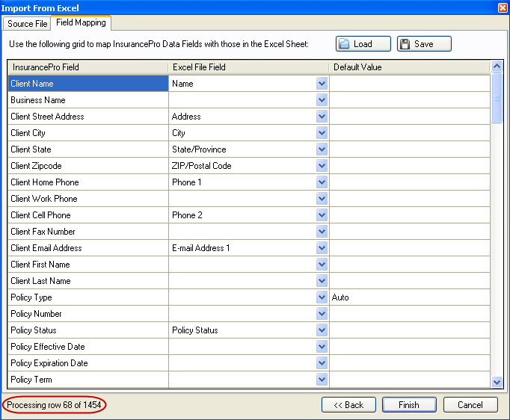Open dropdown for Policy Status row
This screenshot has height=420, width=510.
point(322,330)
